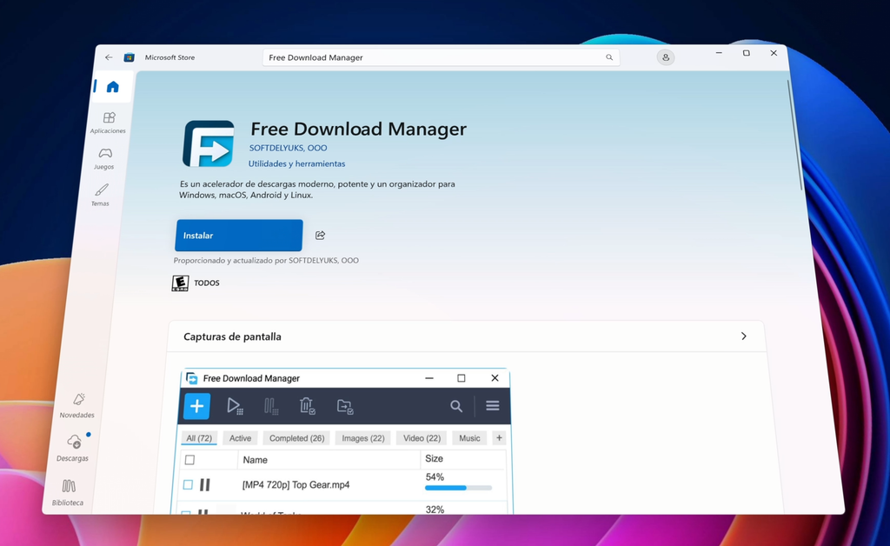Click in the Free Download Manager search field

(441, 57)
